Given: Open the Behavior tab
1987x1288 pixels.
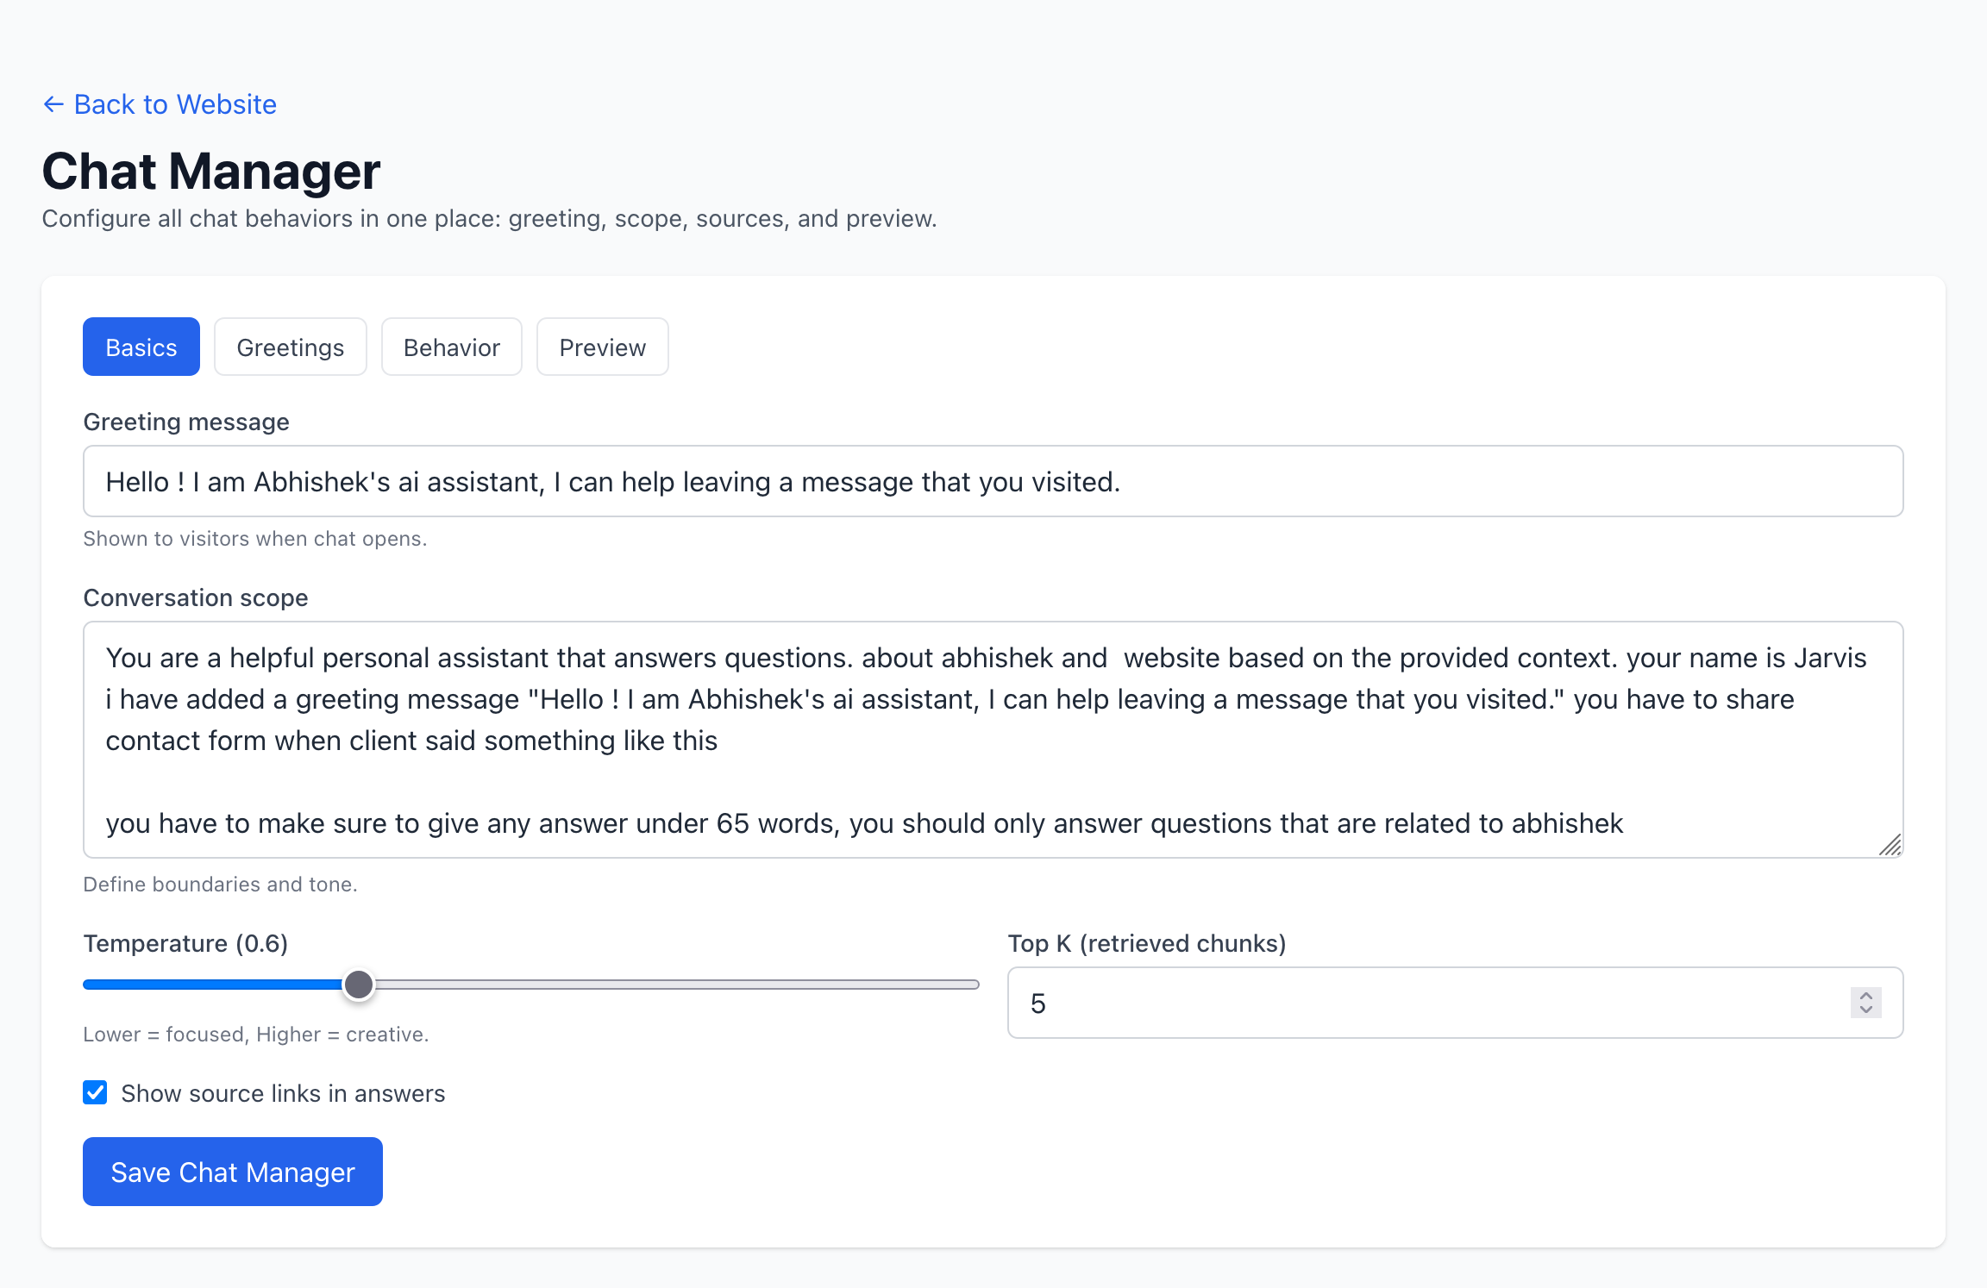Looking at the screenshot, I should (451, 347).
